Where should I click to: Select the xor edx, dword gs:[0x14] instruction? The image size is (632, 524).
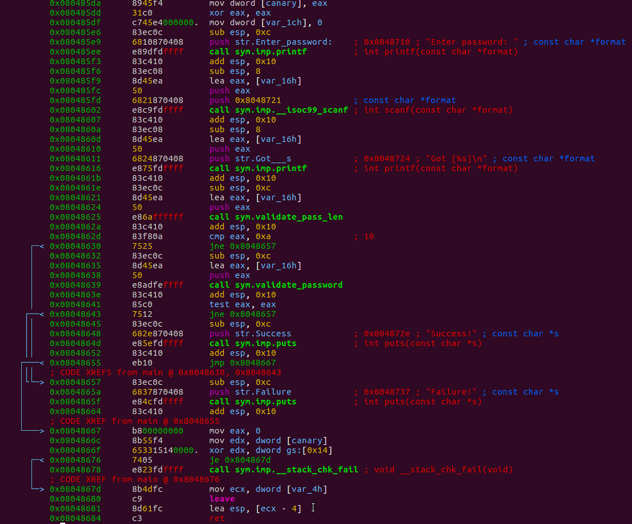pos(270,450)
